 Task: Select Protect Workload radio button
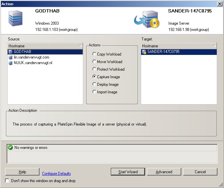tap(94, 69)
